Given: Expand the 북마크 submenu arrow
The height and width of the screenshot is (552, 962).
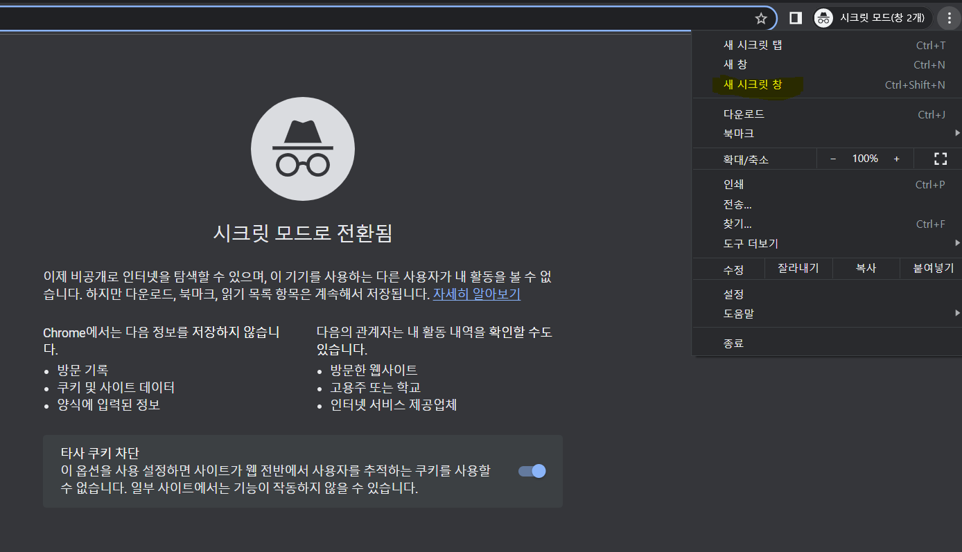Looking at the screenshot, I should coord(959,133).
